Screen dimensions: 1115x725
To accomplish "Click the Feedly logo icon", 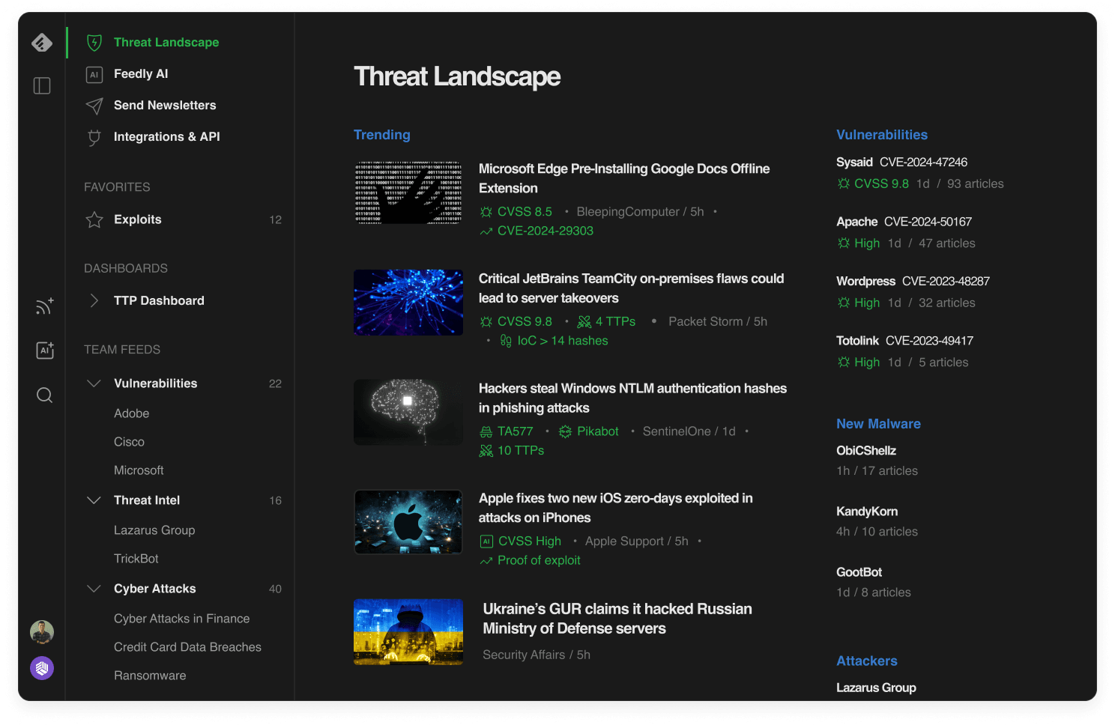I will [x=42, y=43].
